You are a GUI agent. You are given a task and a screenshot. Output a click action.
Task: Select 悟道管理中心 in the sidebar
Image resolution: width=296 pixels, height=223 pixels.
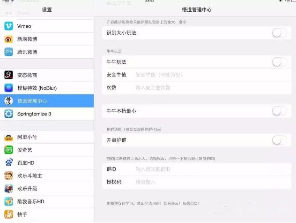pyautogui.click(x=47, y=101)
